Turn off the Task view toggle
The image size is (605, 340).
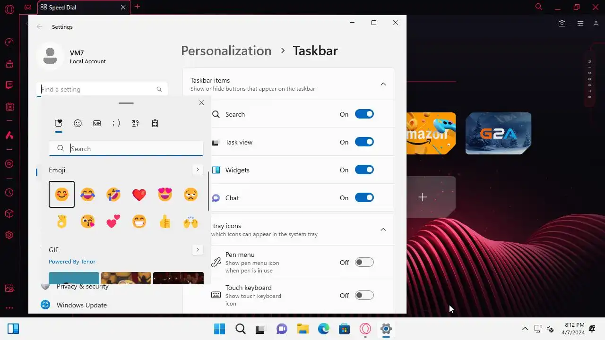[x=364, y=142]
